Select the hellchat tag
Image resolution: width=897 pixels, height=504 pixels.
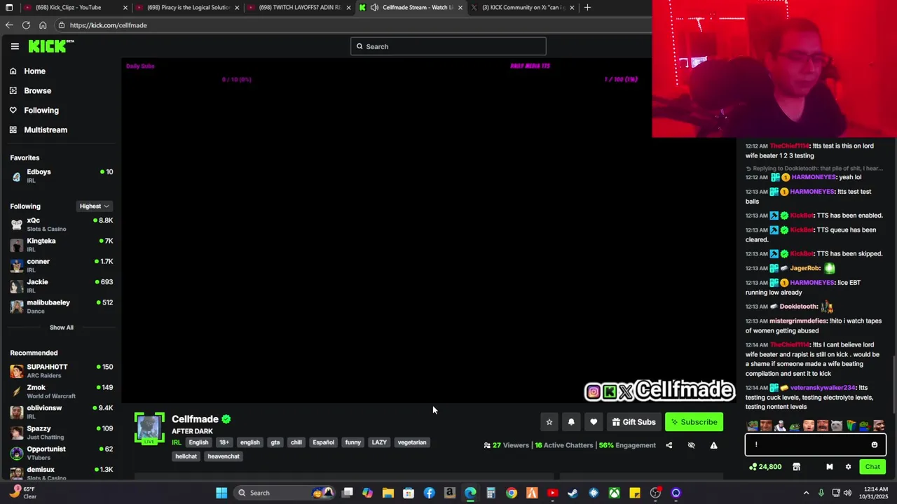tap(186, 456)
